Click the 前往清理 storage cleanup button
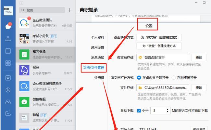The image size is (211, 130). tap(199, 128)
